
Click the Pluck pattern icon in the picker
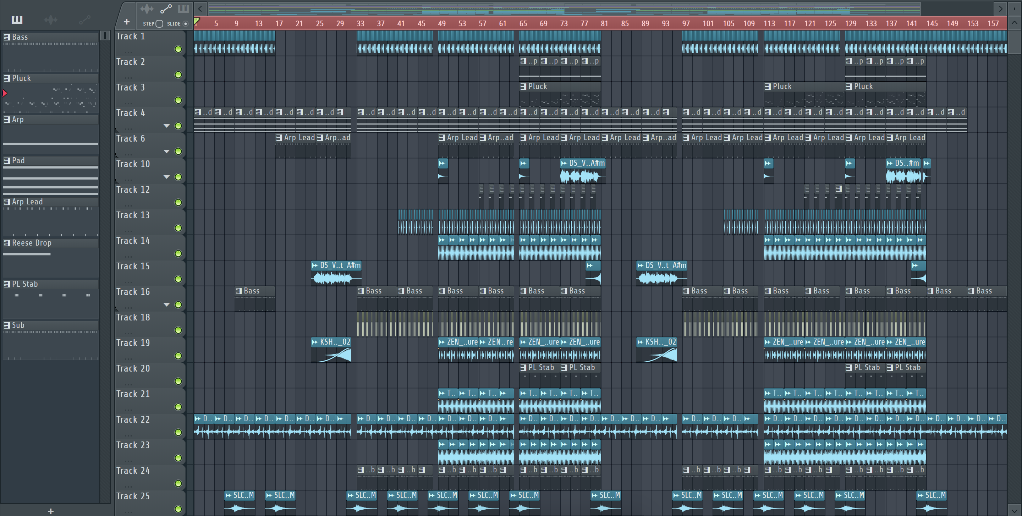(x=7, y=78)
